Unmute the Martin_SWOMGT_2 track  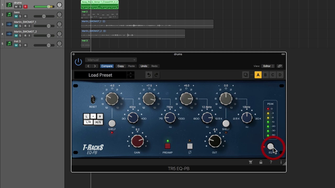pos(16,36)
